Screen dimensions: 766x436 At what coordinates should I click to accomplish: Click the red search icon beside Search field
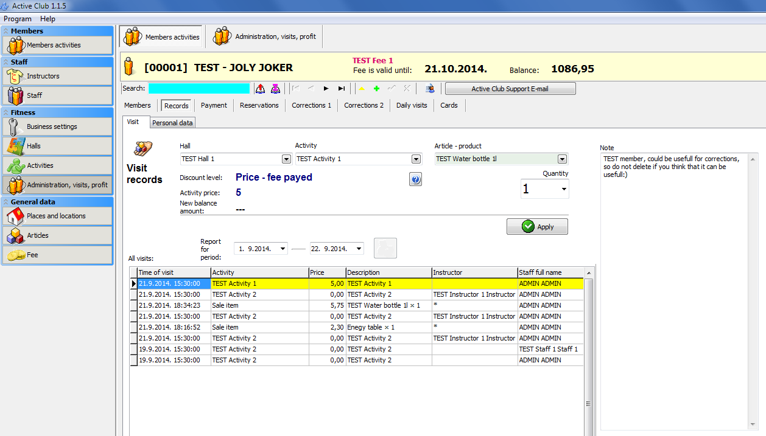pos(260,89)
